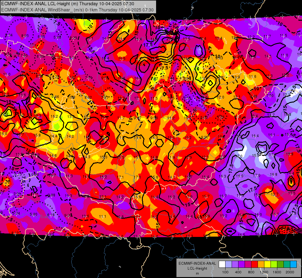Click the grid value '13.7'

click(275, 194)
